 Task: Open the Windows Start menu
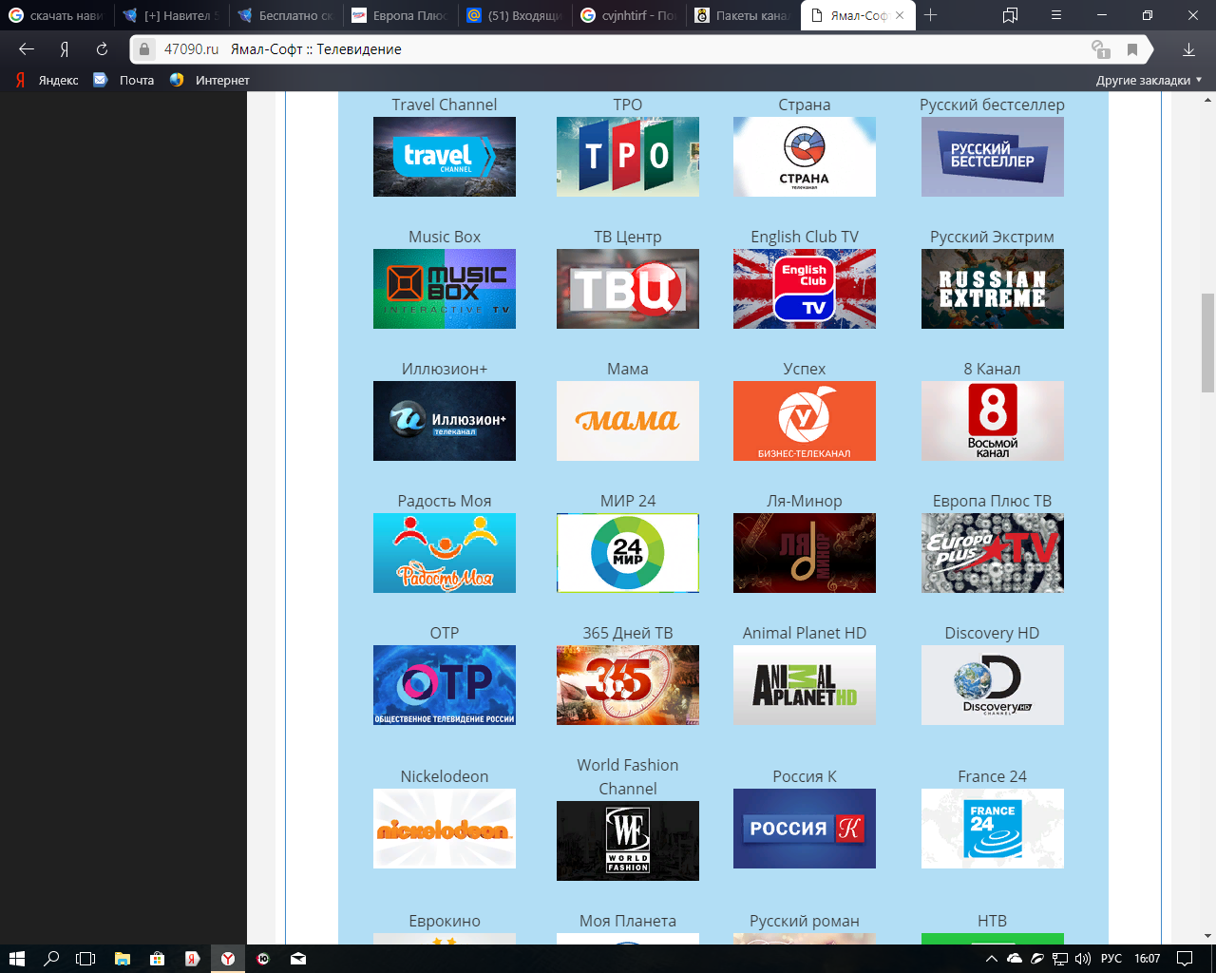(x=16, y=959)
